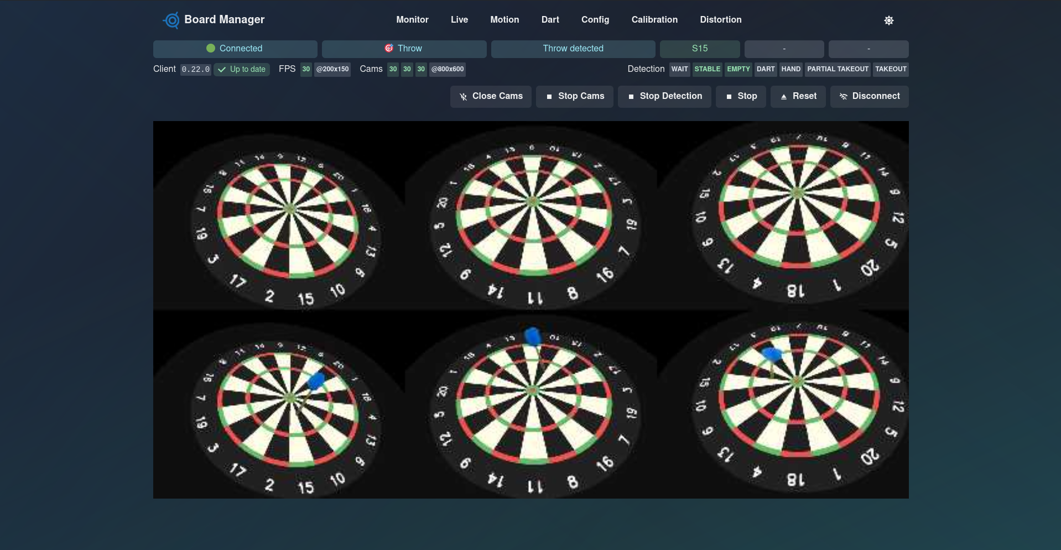Click the wifi-off icon in Disconnect
1061x550 pixels.
pyautogui.click(x=843, y=97)
